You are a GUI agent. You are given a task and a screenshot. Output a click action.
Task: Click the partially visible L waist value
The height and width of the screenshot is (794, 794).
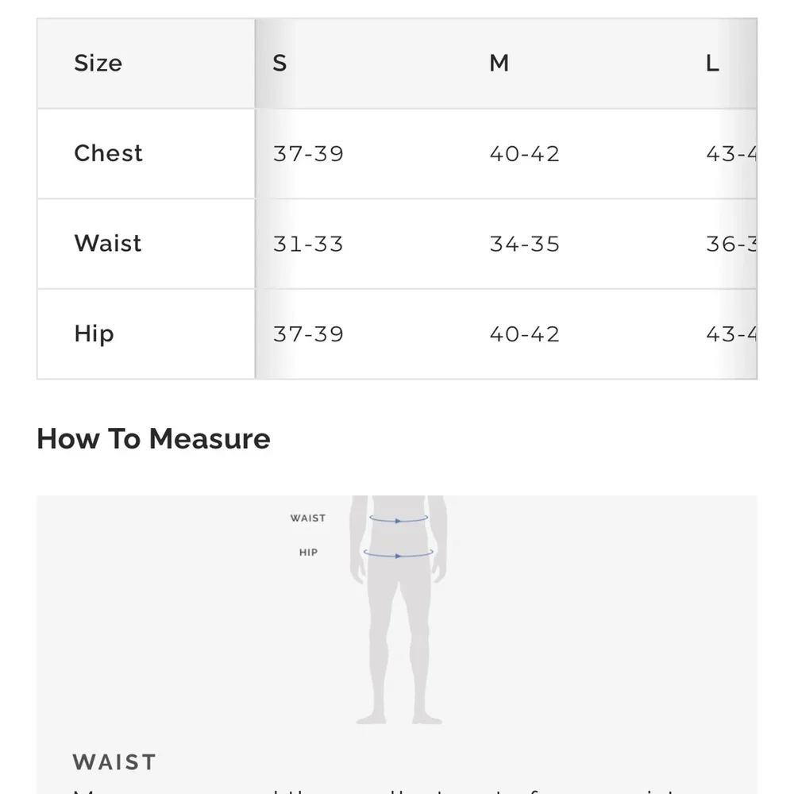pos(731,244)
